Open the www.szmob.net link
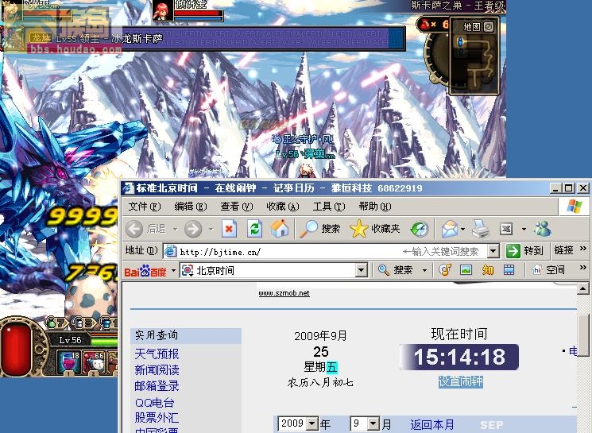Viewport: 592px width, 433px height. [x=284, y=293]
